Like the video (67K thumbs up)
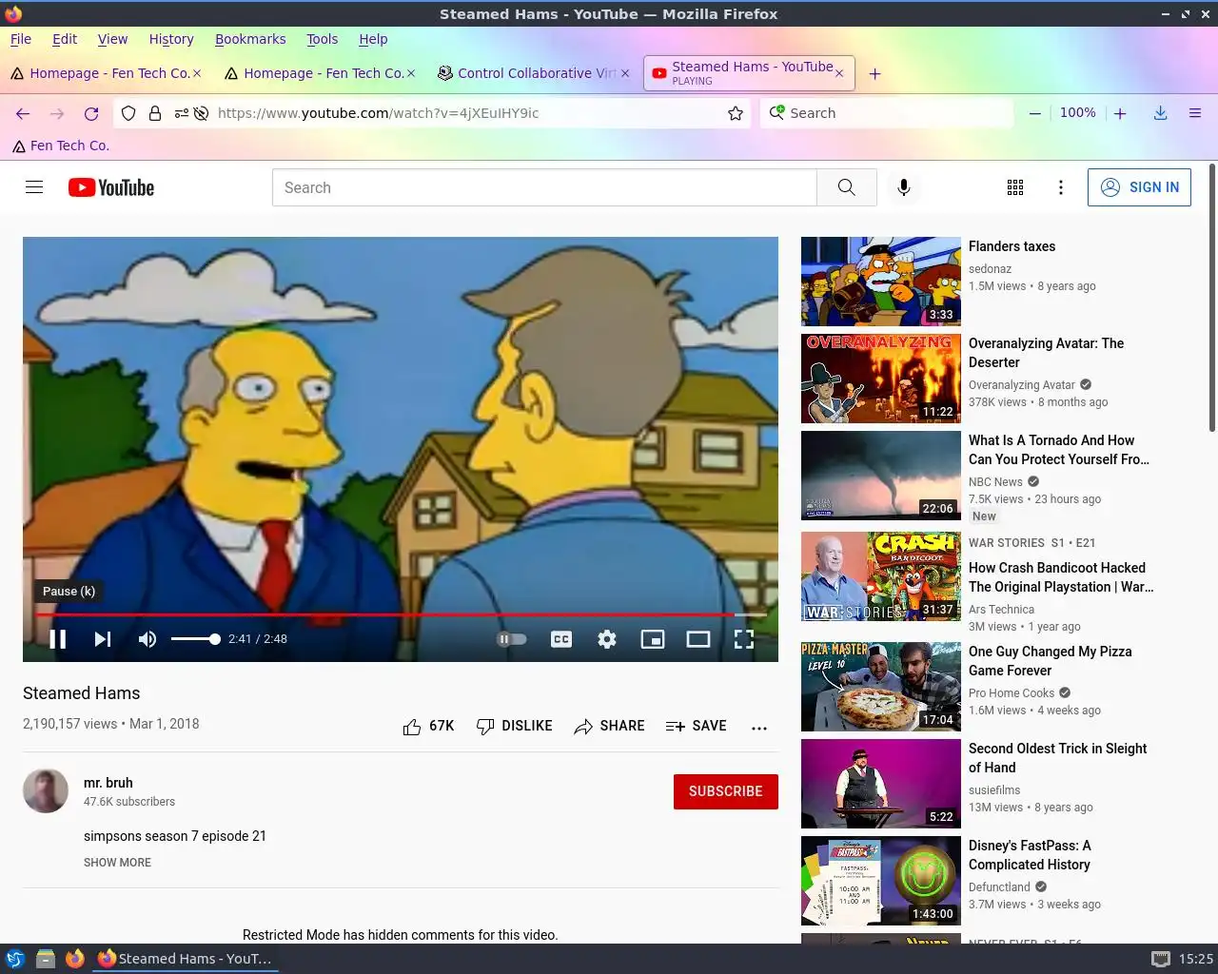The height and width of the screenshot is (974, 1218). [428, 726]
